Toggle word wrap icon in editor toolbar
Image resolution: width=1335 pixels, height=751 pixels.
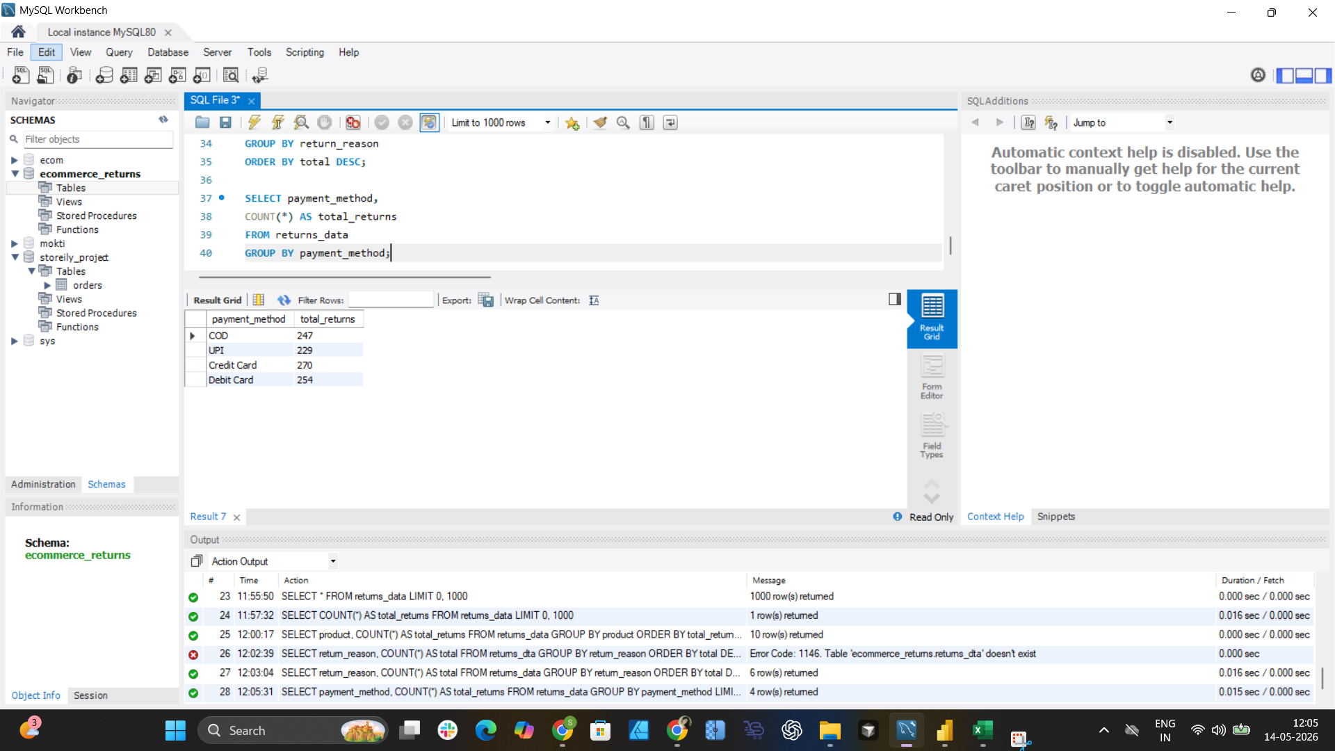670,122
